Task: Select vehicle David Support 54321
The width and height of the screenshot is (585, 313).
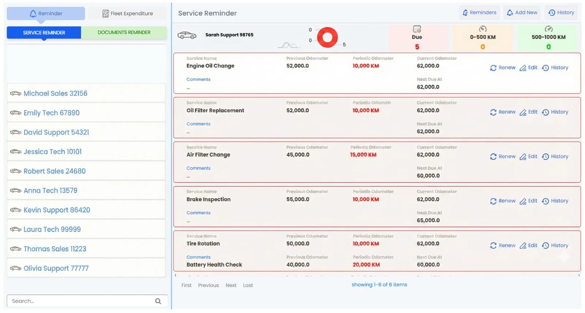Action: tap(86, 132)
